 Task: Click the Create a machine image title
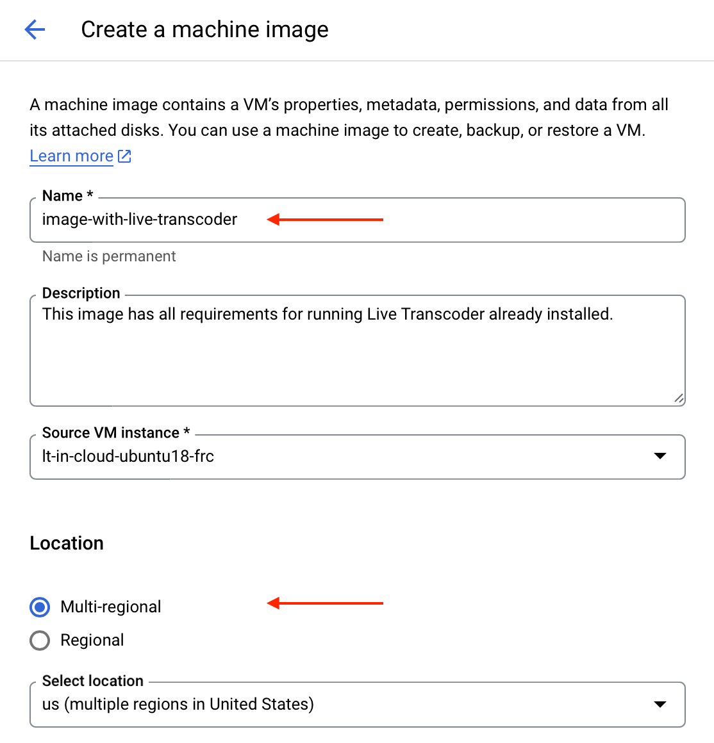(205, 29)
